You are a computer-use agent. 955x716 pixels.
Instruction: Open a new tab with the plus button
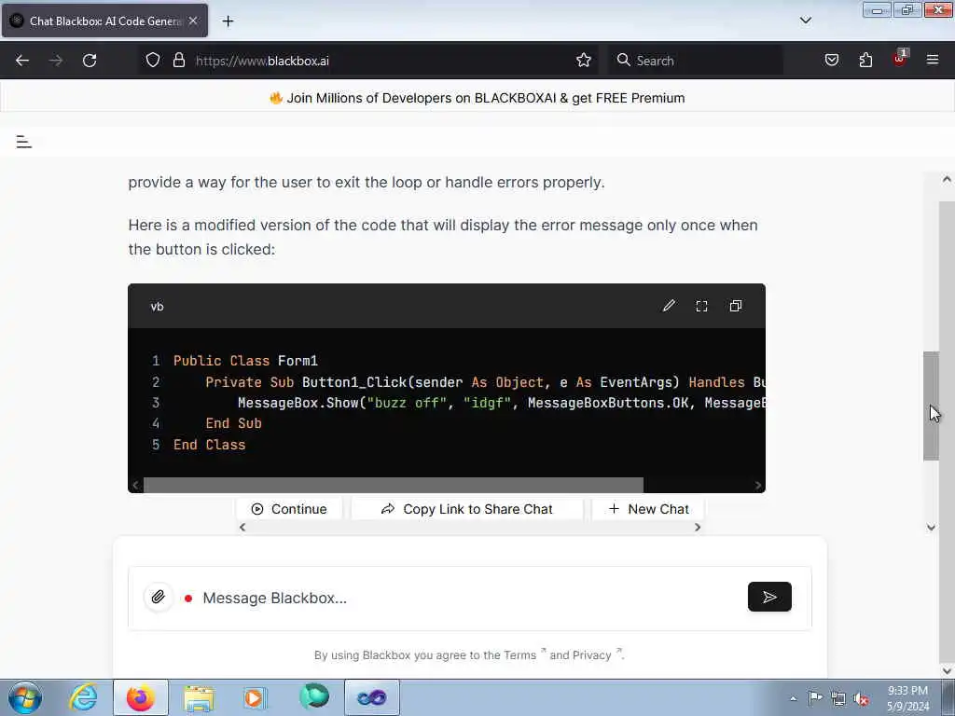coord(228,21)
